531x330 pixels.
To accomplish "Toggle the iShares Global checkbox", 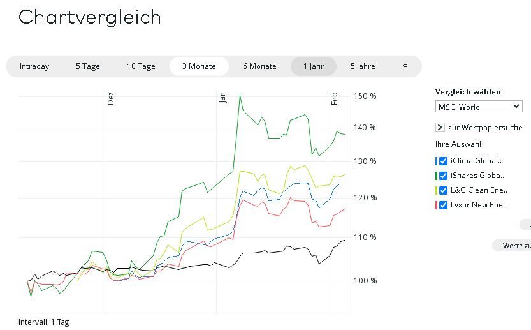I will (443, 176).
